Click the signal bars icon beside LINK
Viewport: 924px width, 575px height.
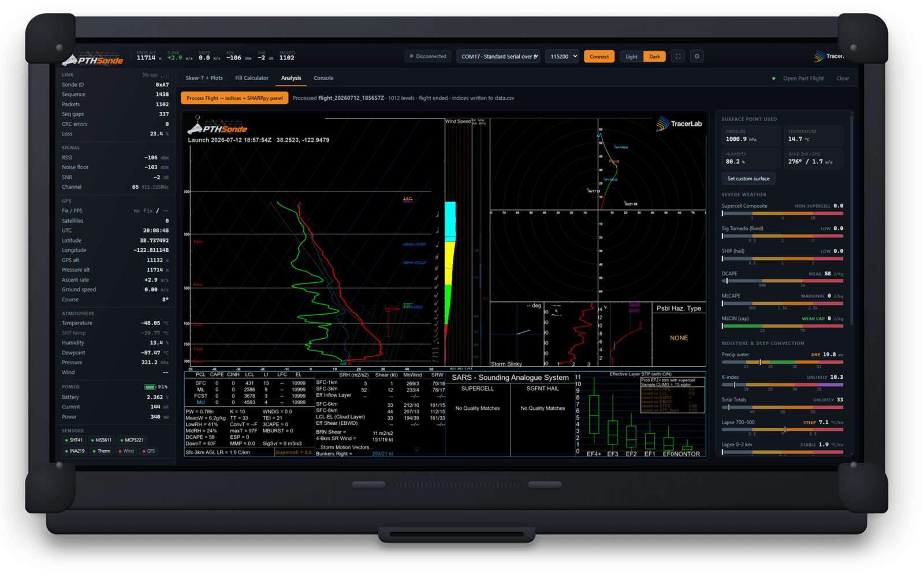pos(166,75)
